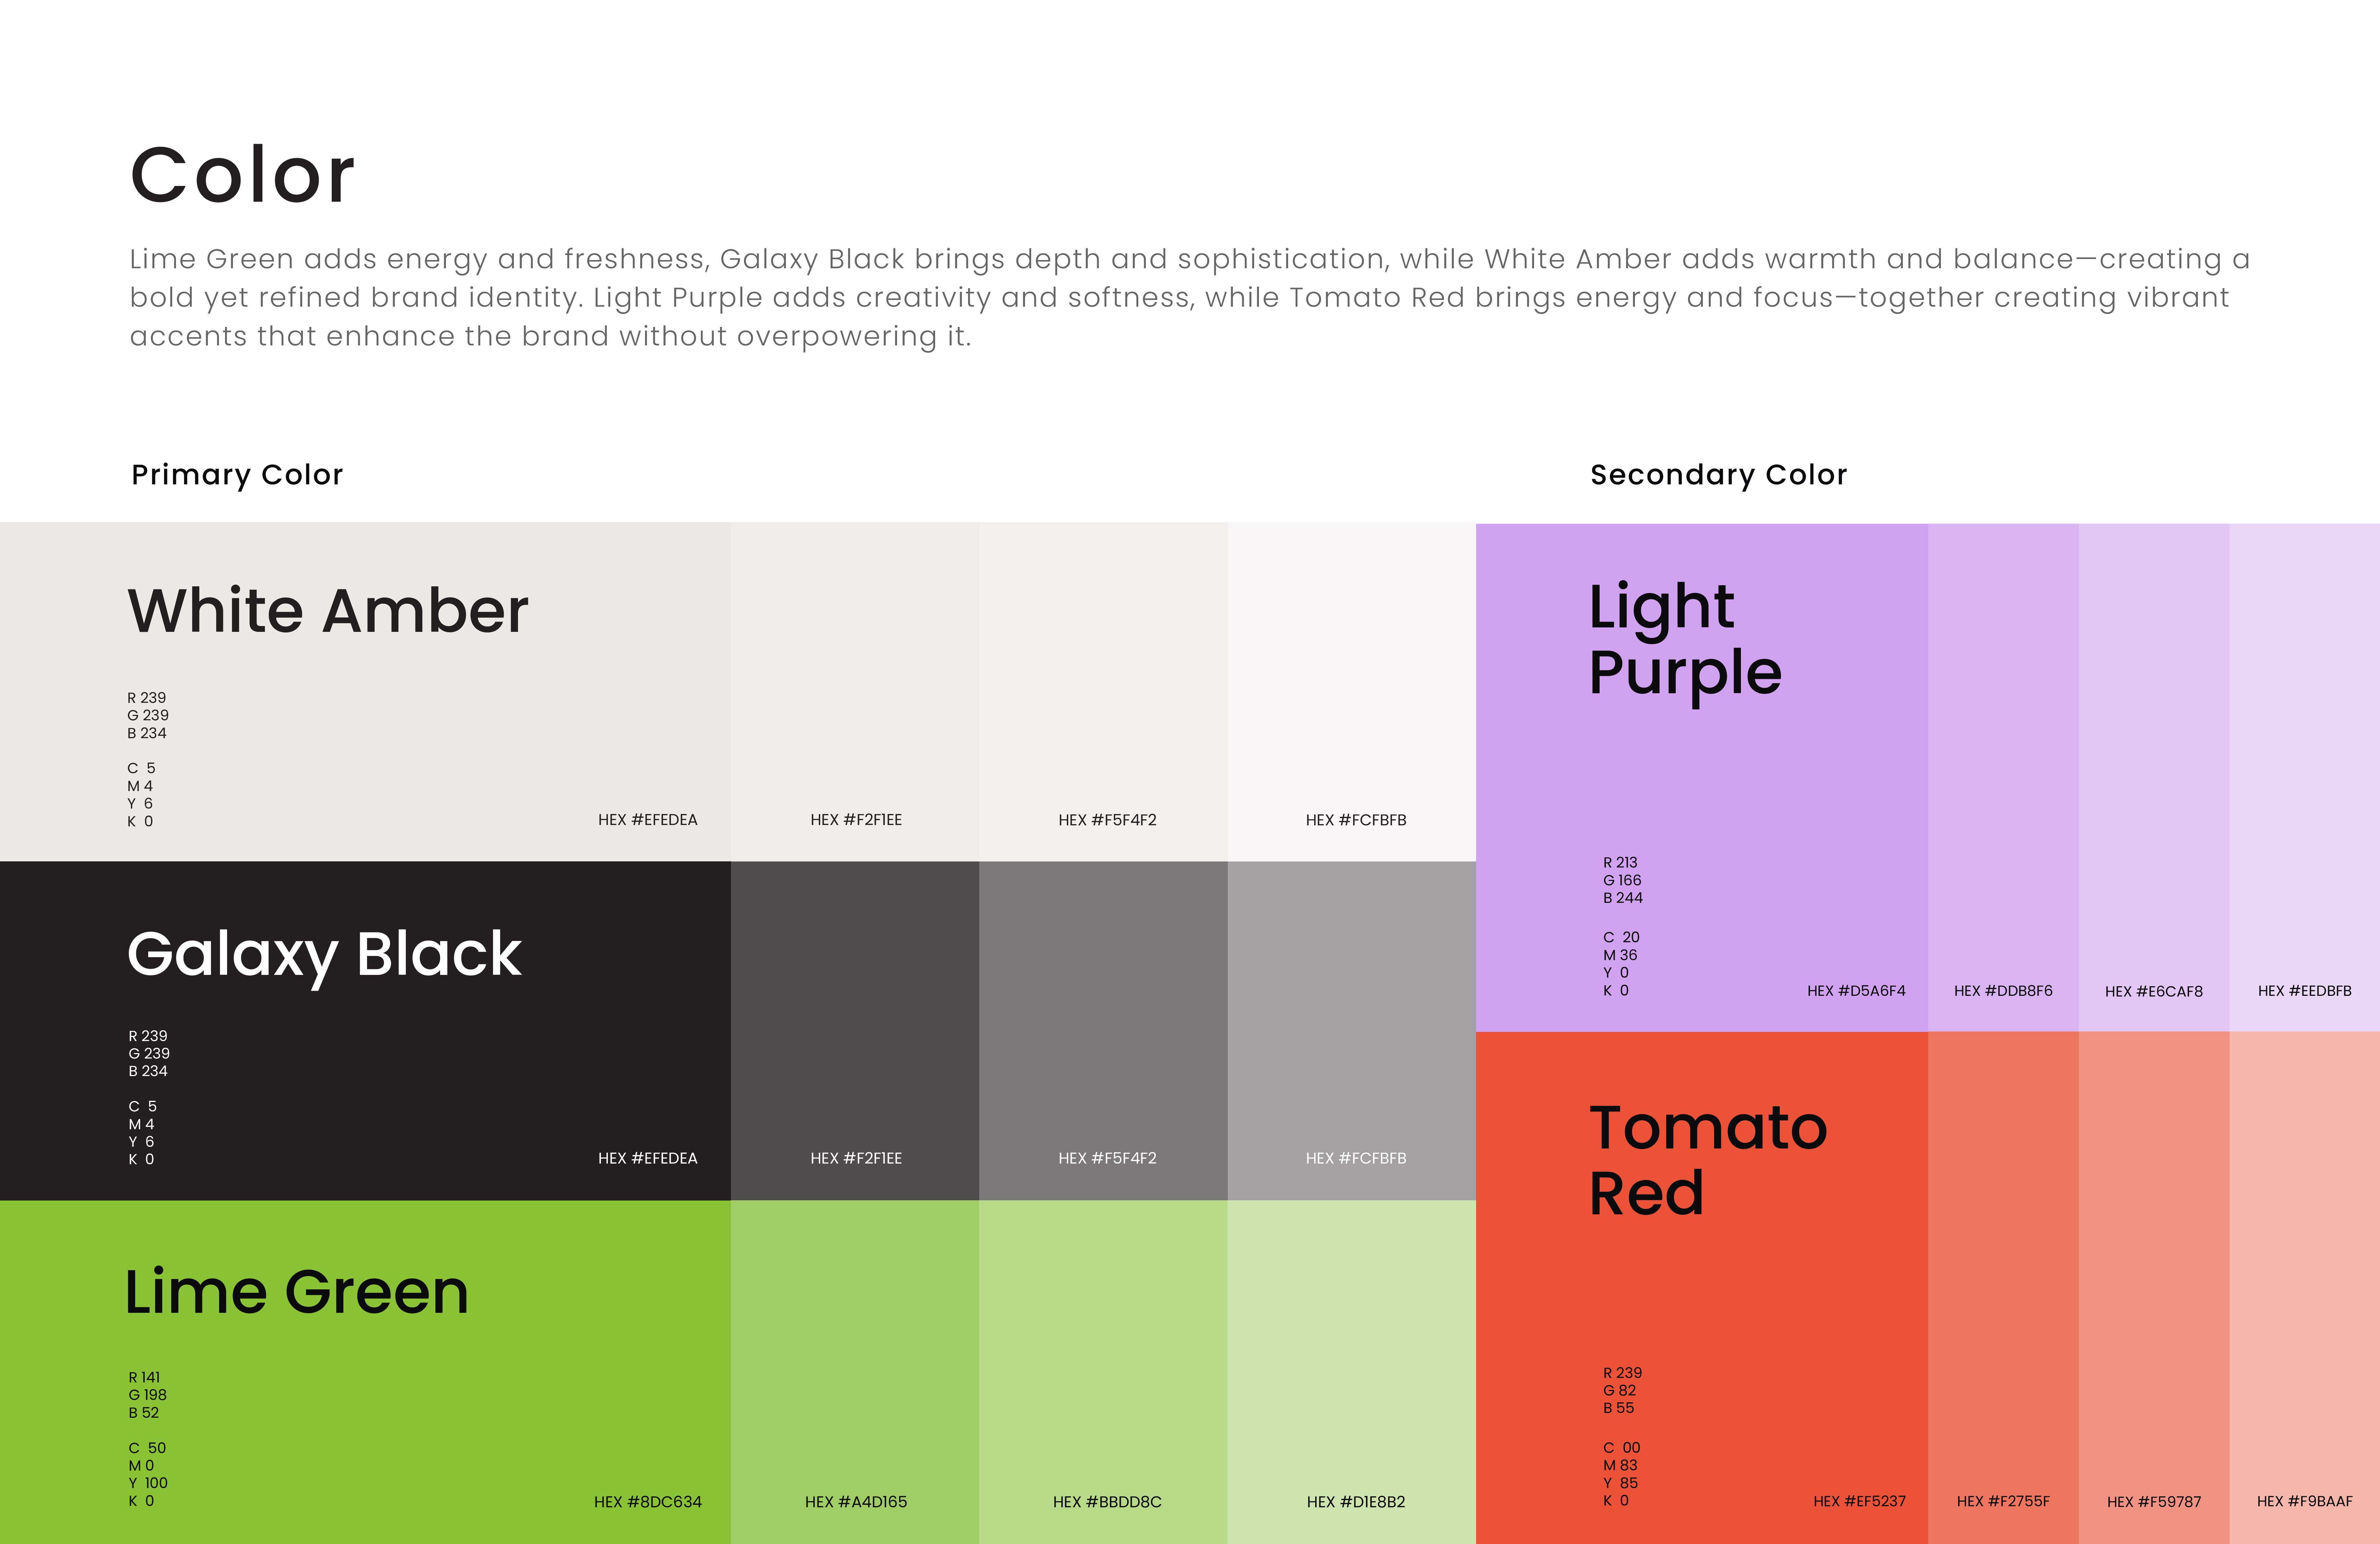Select the #F2F1EE light amber swatch

click(855, 691)
